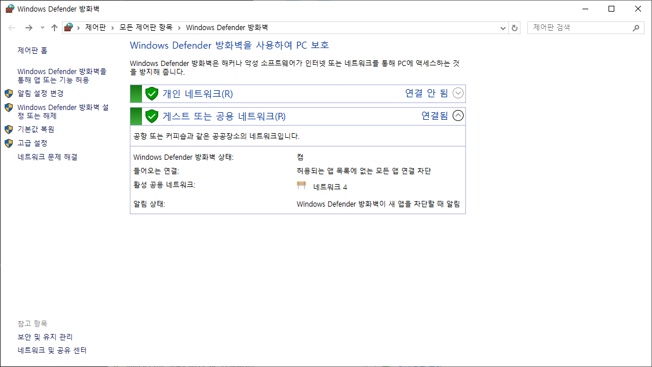The height and width of the screenshot is (367, 652).
Task: Open 방화벽을 통해 앱 또는 기능 허용
Action: click(62, 76)
